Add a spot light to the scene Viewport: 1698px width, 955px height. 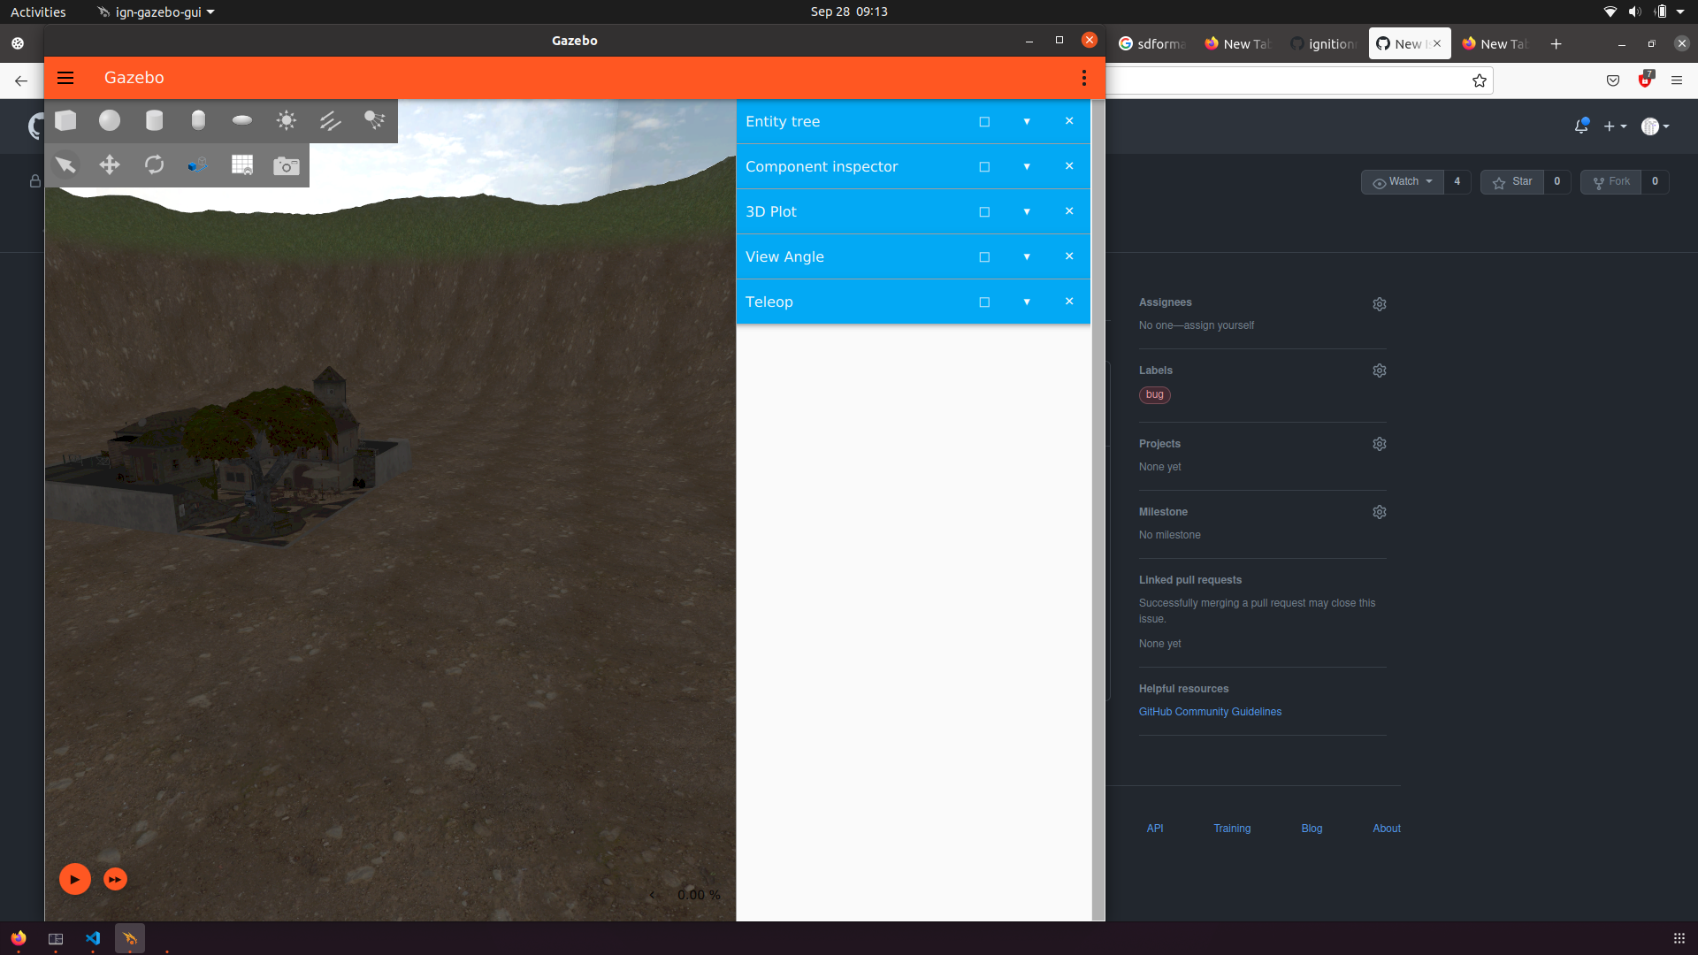tap(374, 120)
